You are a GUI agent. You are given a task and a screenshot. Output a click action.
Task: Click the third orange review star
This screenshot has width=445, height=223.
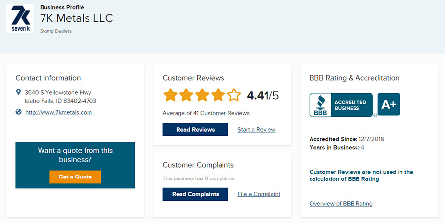(202, 95)
